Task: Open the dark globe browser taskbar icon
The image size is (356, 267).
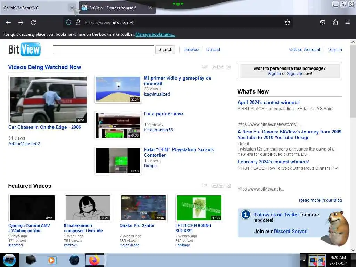Action: pyautogui.click(x=74, y=260)
